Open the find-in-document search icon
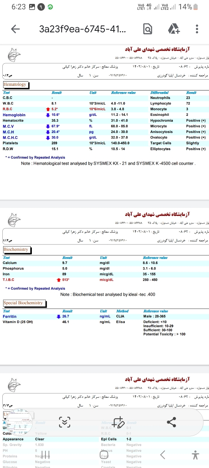 pyautogui.click(x=147, y=29)
